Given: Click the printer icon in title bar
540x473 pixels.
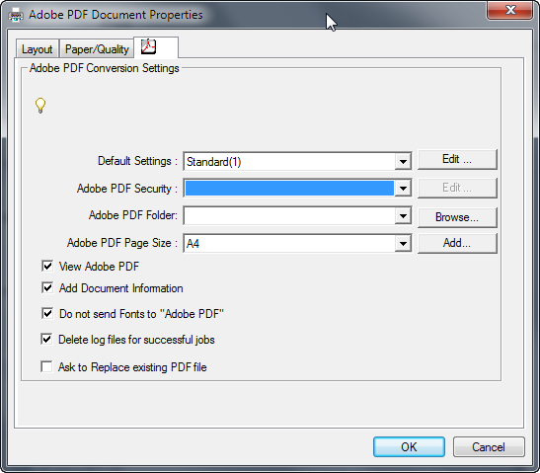Looking at the screenshot, I should click(x=16, y=15).
